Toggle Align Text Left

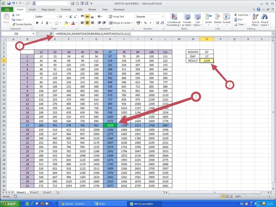82,23
